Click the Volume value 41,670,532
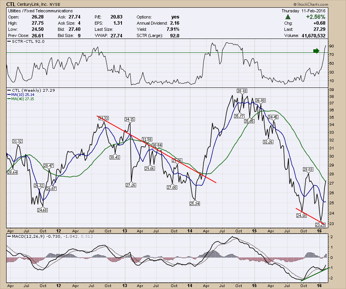The image size is (346, 289). pyautogui.click(x=311, y=35)
